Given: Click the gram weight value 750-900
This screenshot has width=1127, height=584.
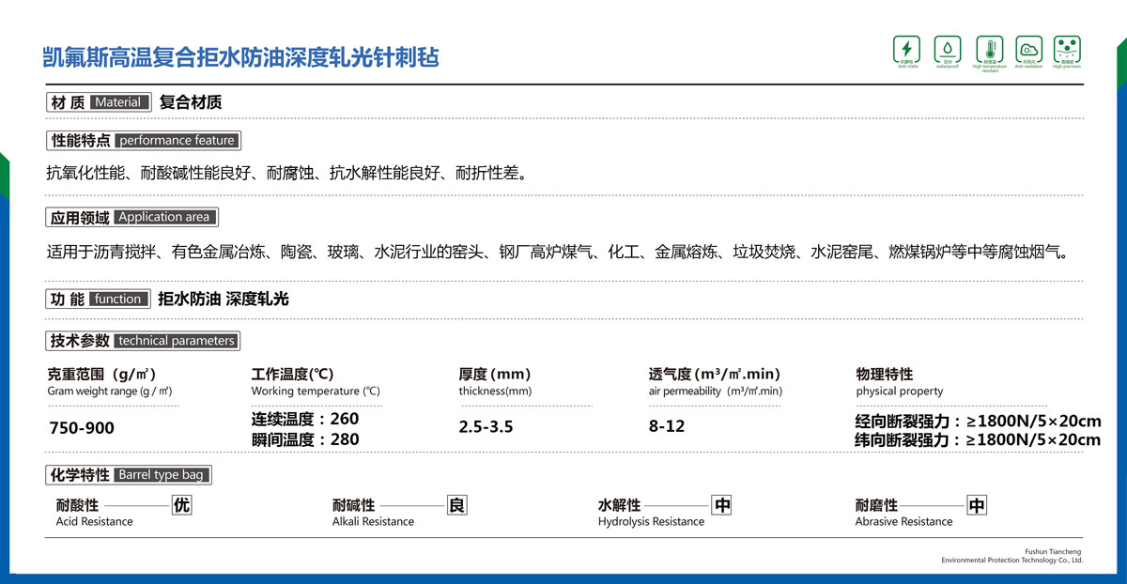Looking at the screenshot, I should 81,428.
